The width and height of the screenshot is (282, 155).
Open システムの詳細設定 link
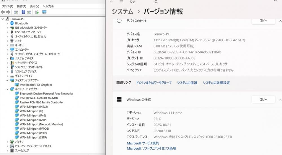[x=216, y=83]
